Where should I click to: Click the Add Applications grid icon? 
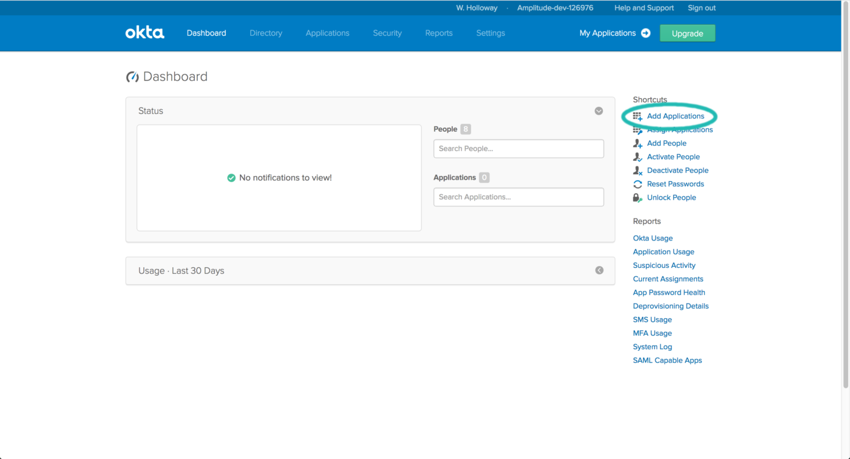coord(637,116)
